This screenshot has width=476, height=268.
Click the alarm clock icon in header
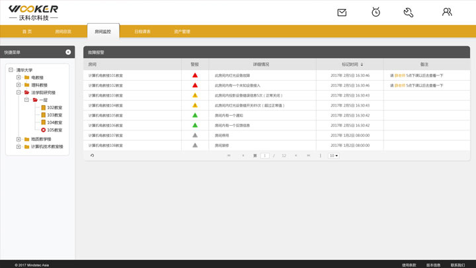[376, 13]
